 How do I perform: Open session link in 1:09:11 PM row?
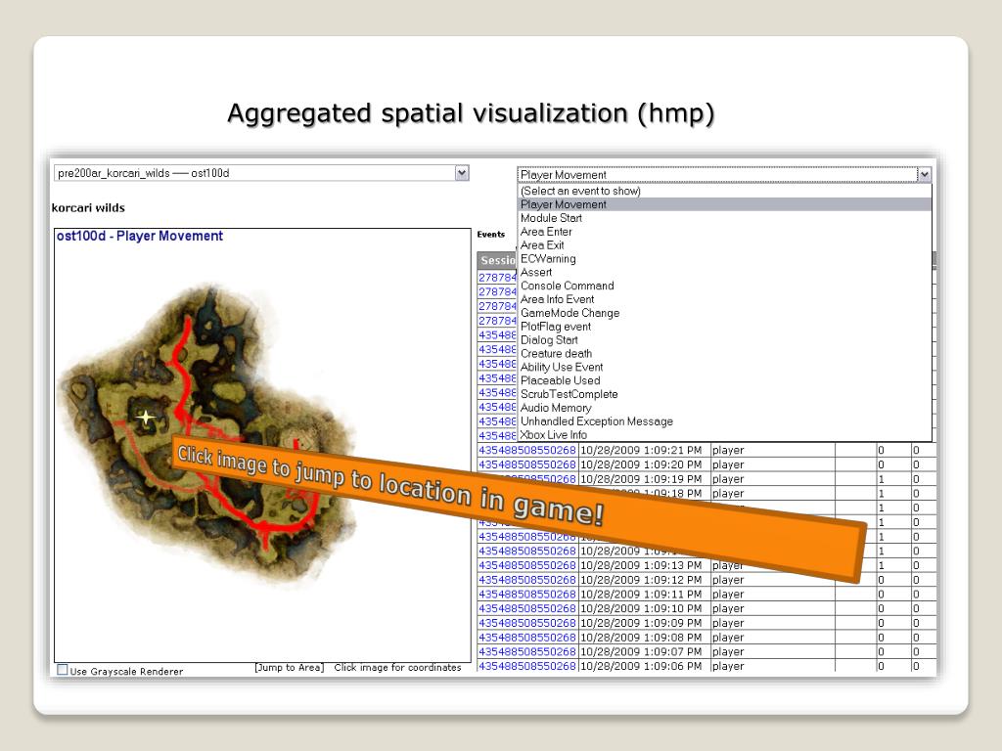pyautogui.click(x=527, y=595)
